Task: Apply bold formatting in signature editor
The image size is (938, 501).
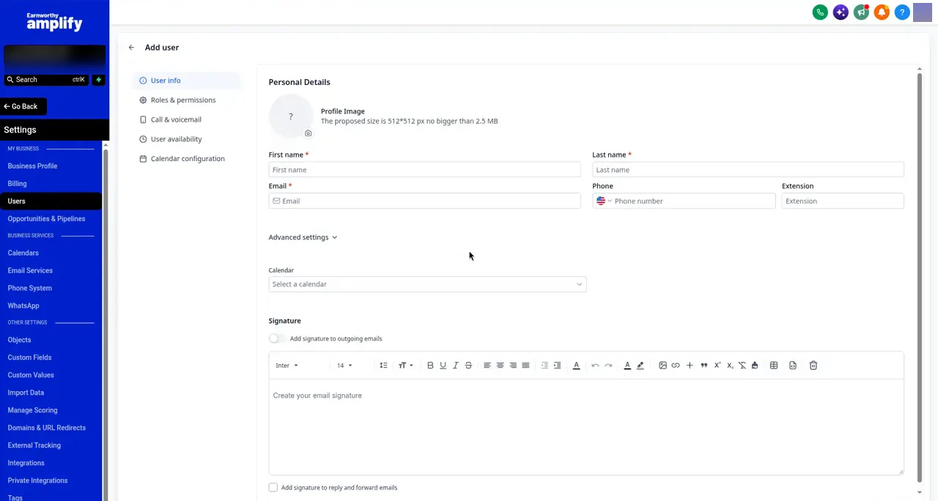Action: 430,365
